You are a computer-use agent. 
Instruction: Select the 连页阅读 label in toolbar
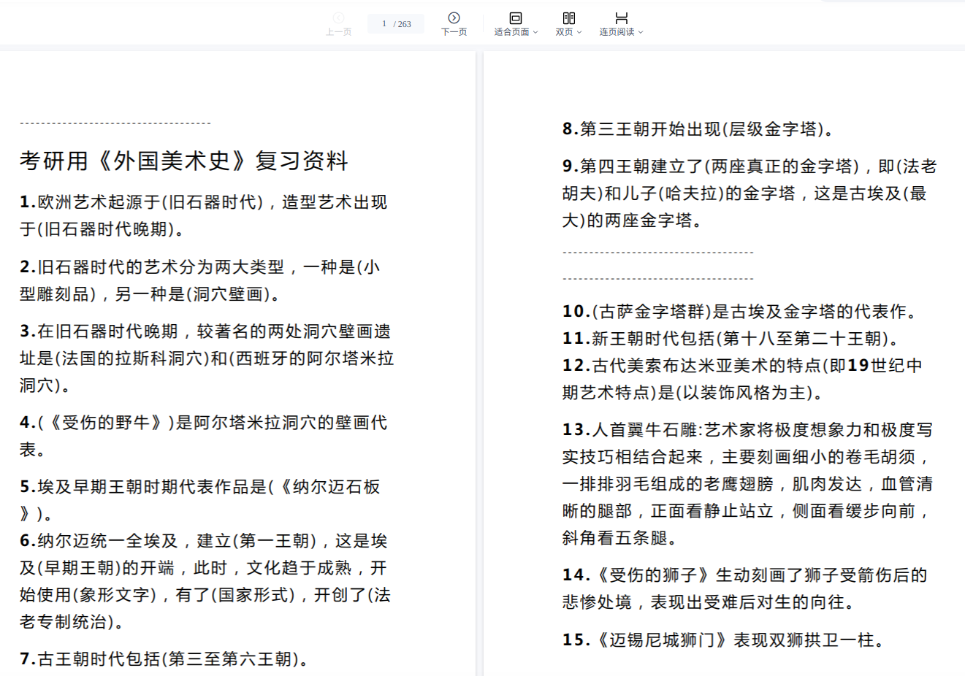[617, 32]
